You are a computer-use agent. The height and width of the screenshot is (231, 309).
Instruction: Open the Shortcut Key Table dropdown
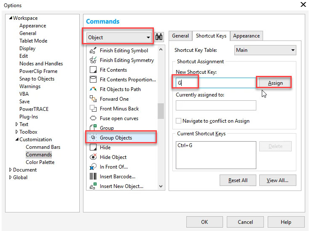[x=265, y=50]
